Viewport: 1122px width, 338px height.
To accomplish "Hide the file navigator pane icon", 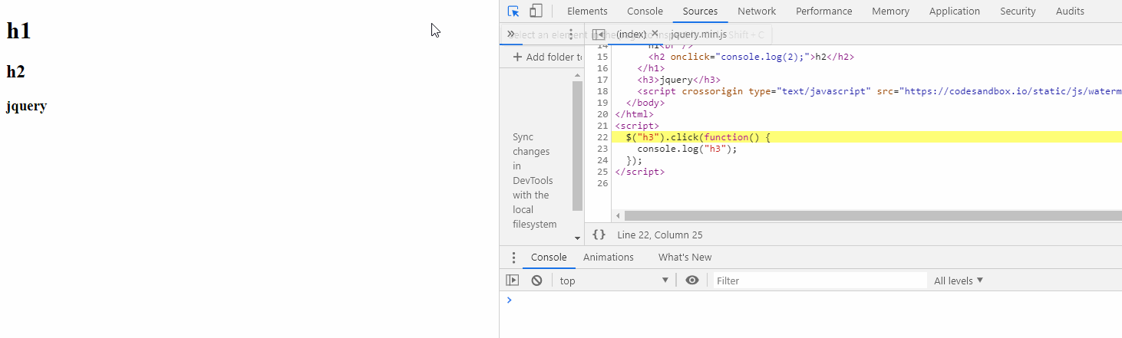I will tap(599, 34).
